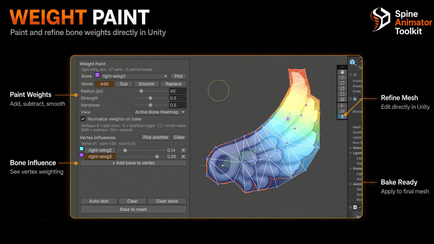Collapse the Probes foldout

click(350, 169)
